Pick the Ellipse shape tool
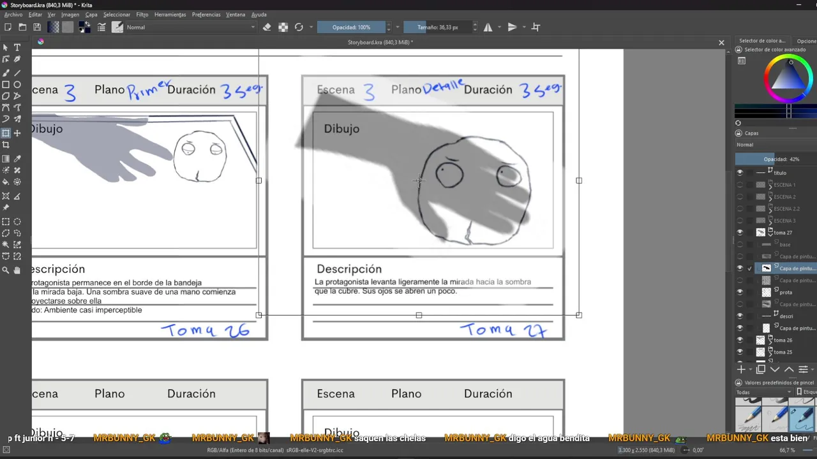Image resolution: width=817 pixels, height=459 pixels. [17, 84]
